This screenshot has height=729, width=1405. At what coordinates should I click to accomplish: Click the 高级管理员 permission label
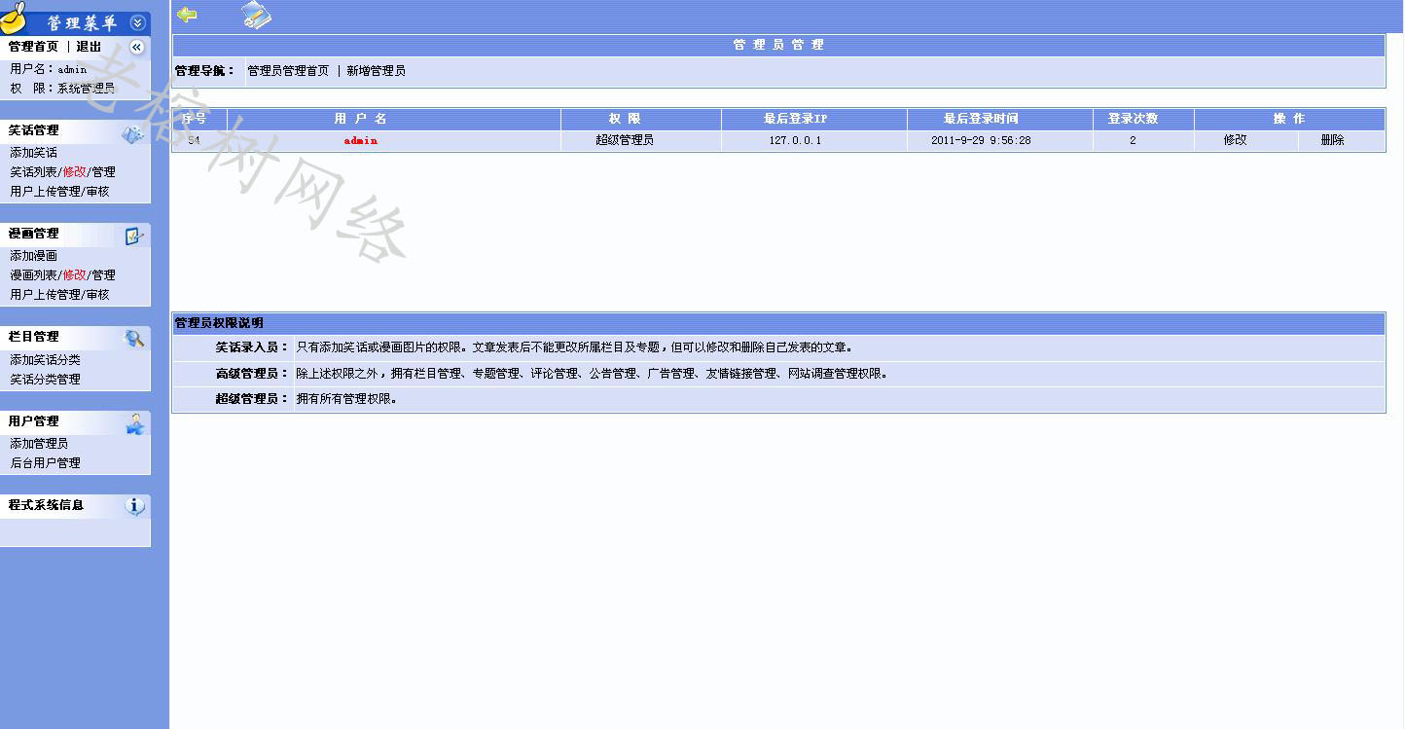point(251,374)
